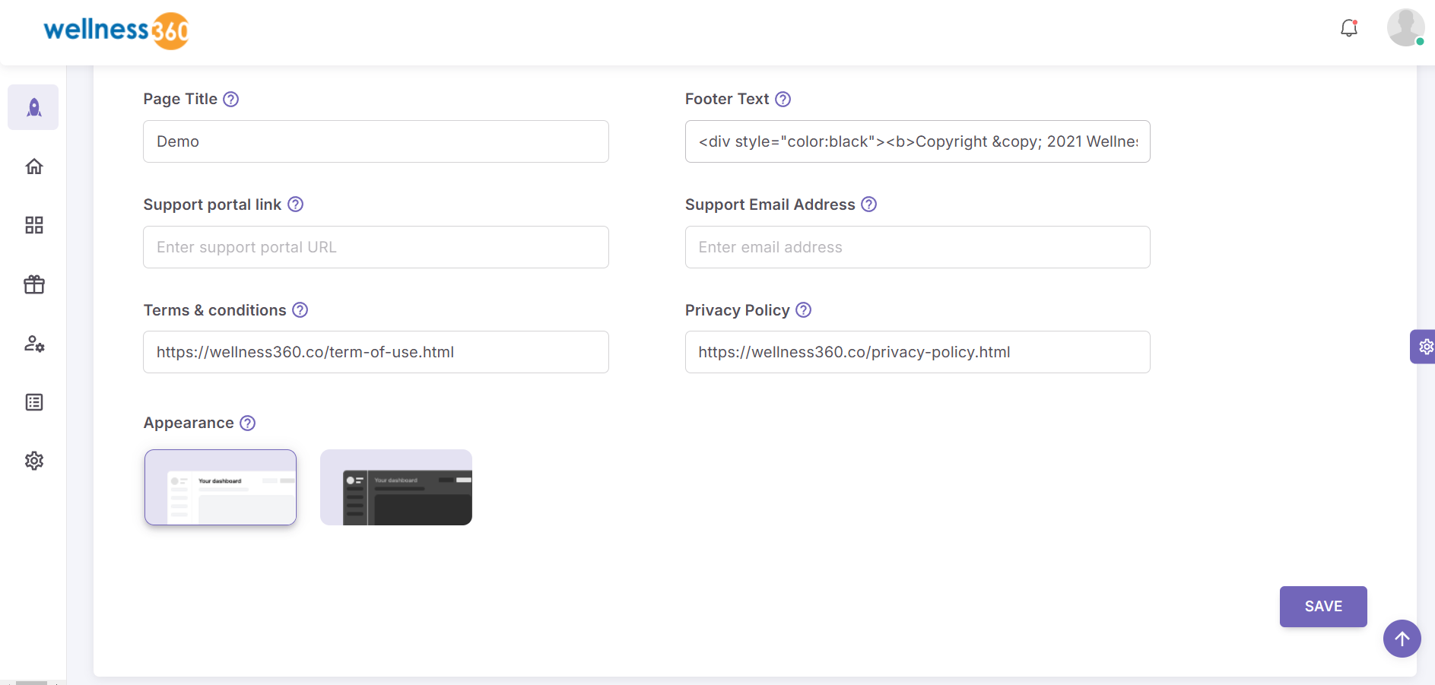Focus the Footer Text field
This screenshot has width=1435, height=685.
[x=917, y=141]
